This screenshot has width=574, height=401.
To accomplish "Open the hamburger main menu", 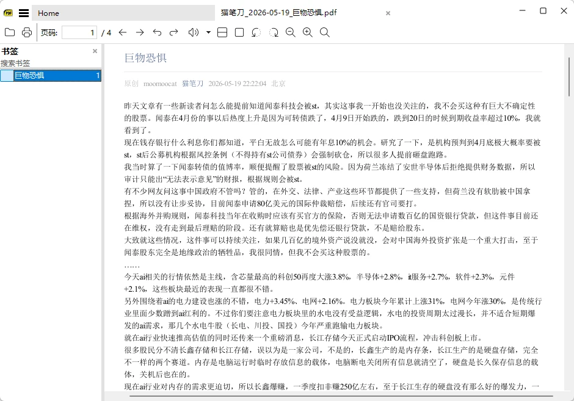I will pyautogui.click(x=24, y=13).
